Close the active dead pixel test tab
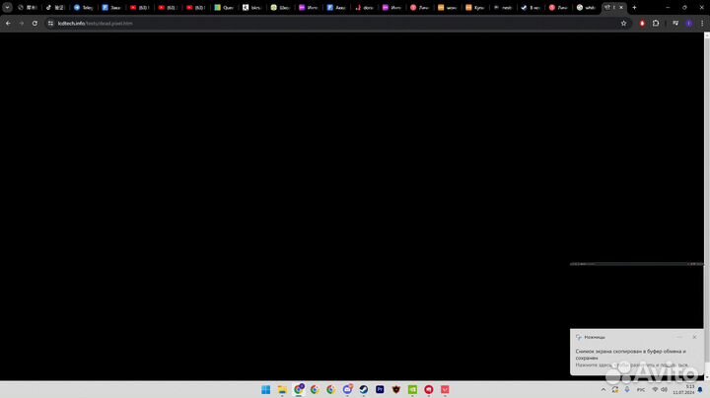The width and height of the screenshot is (710, 398). [621, 7]
